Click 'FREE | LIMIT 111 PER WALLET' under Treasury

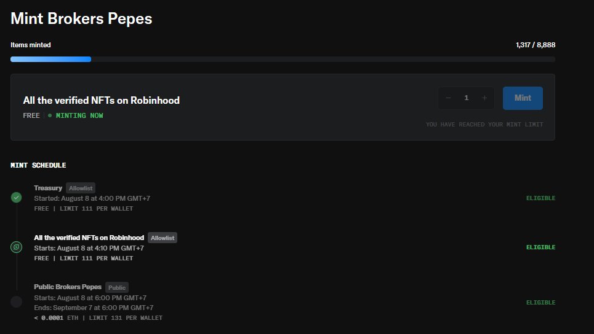pos(83,209)
